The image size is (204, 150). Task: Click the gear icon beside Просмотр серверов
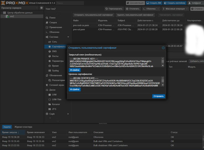[x=41, y=8]
